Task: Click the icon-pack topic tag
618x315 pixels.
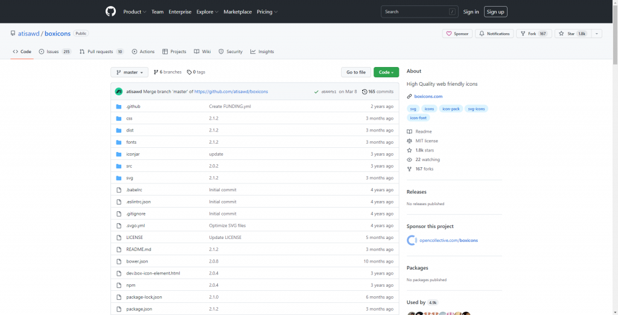Action: 451,109
